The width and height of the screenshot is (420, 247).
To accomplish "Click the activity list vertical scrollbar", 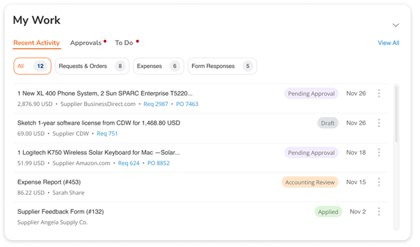I will click(x=396, y=115).
